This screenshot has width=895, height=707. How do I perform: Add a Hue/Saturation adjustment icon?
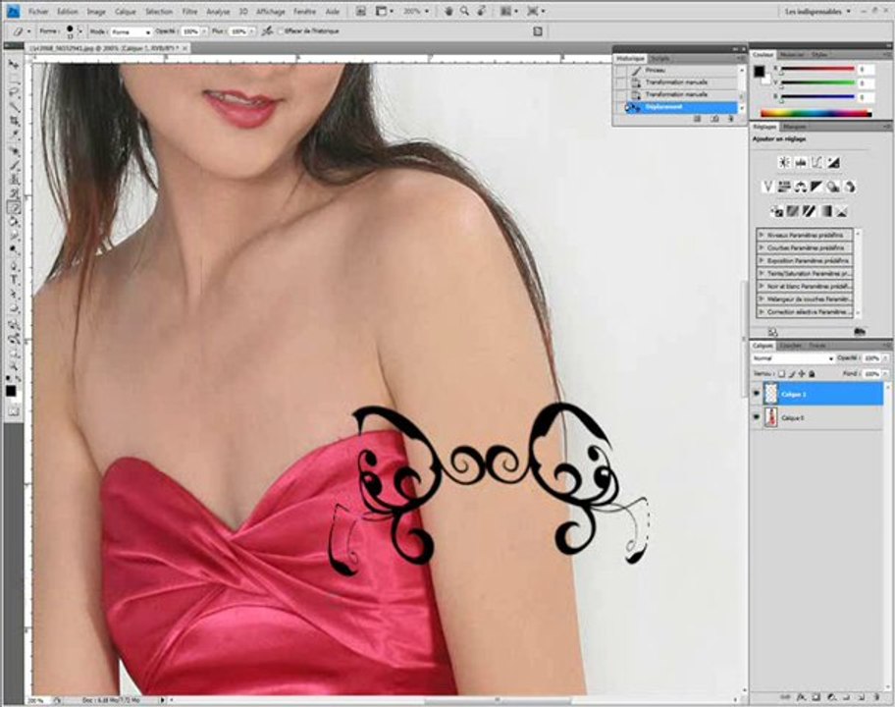[784, 187]
